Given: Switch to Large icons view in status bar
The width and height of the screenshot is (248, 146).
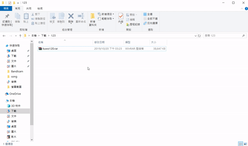Looking at the screenshot, I should click(245, 144).
